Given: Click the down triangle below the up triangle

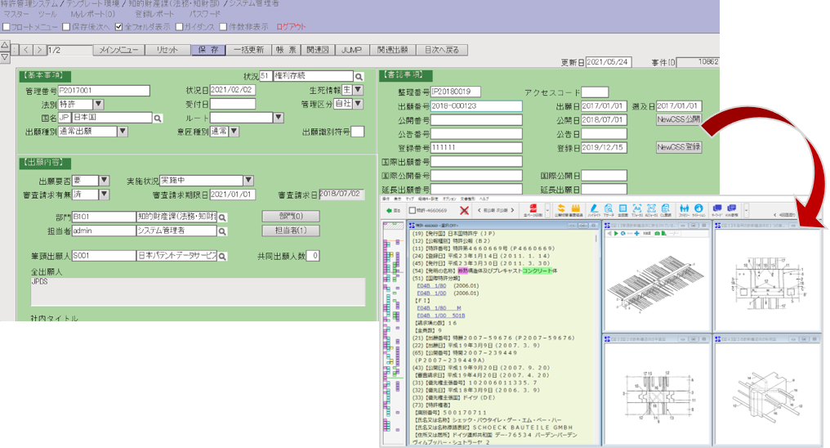Looking at the screenshot, I should tap(4, 56).
